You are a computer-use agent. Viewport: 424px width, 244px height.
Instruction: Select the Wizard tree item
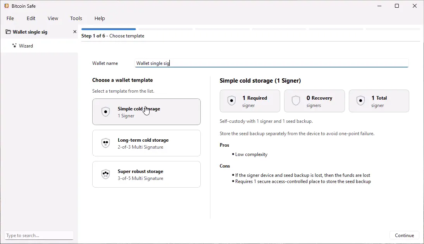39,46
